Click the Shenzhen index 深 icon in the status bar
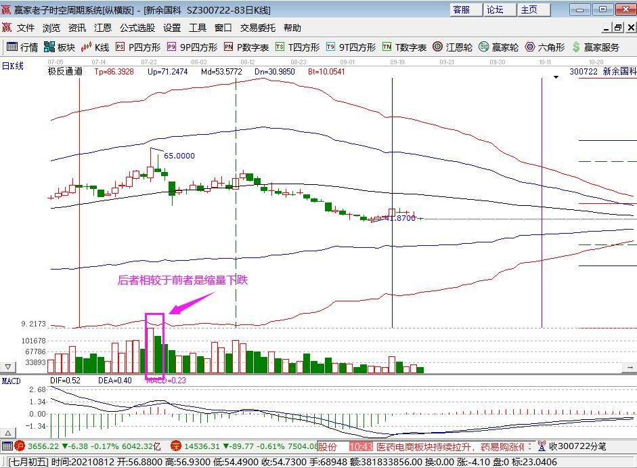Image resolution: width=637 pixels, height=468 pixels. coord(175,446)
